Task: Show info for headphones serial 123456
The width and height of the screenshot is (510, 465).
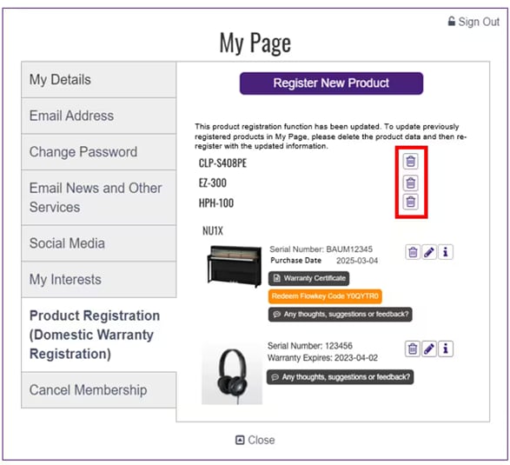Action: click(x=446, y=349)
